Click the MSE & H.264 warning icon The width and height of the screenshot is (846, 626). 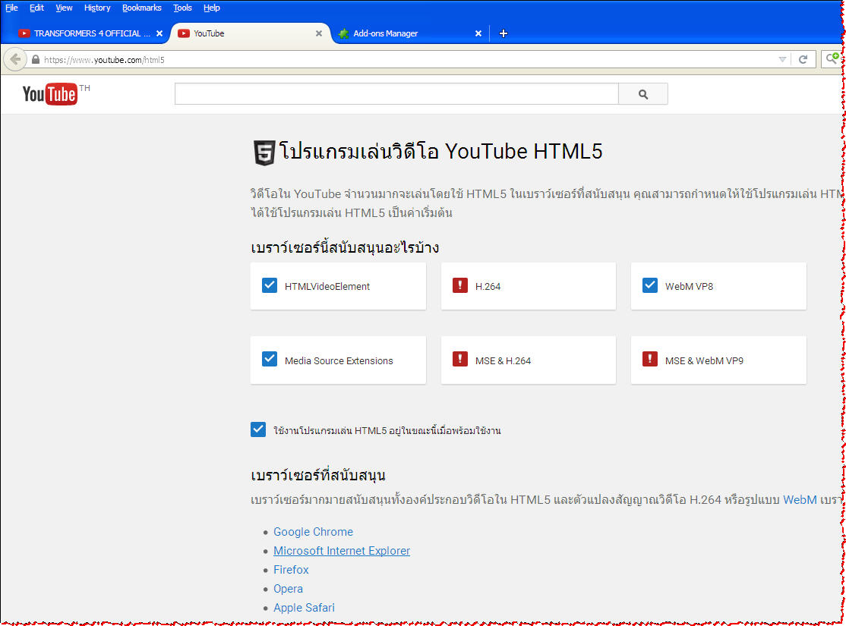pyautogui.click(x=459, y=359)
